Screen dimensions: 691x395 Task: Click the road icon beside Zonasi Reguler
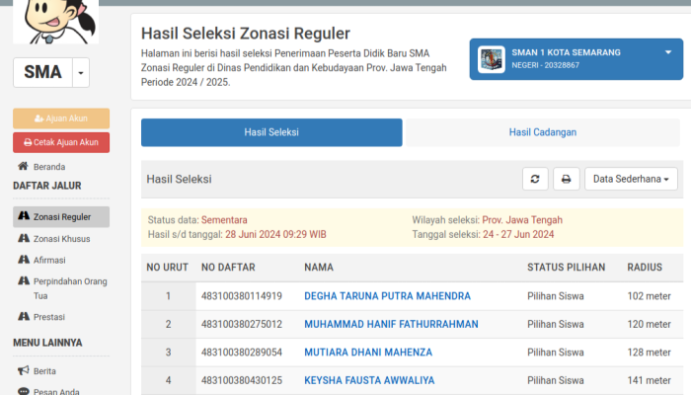24,216
